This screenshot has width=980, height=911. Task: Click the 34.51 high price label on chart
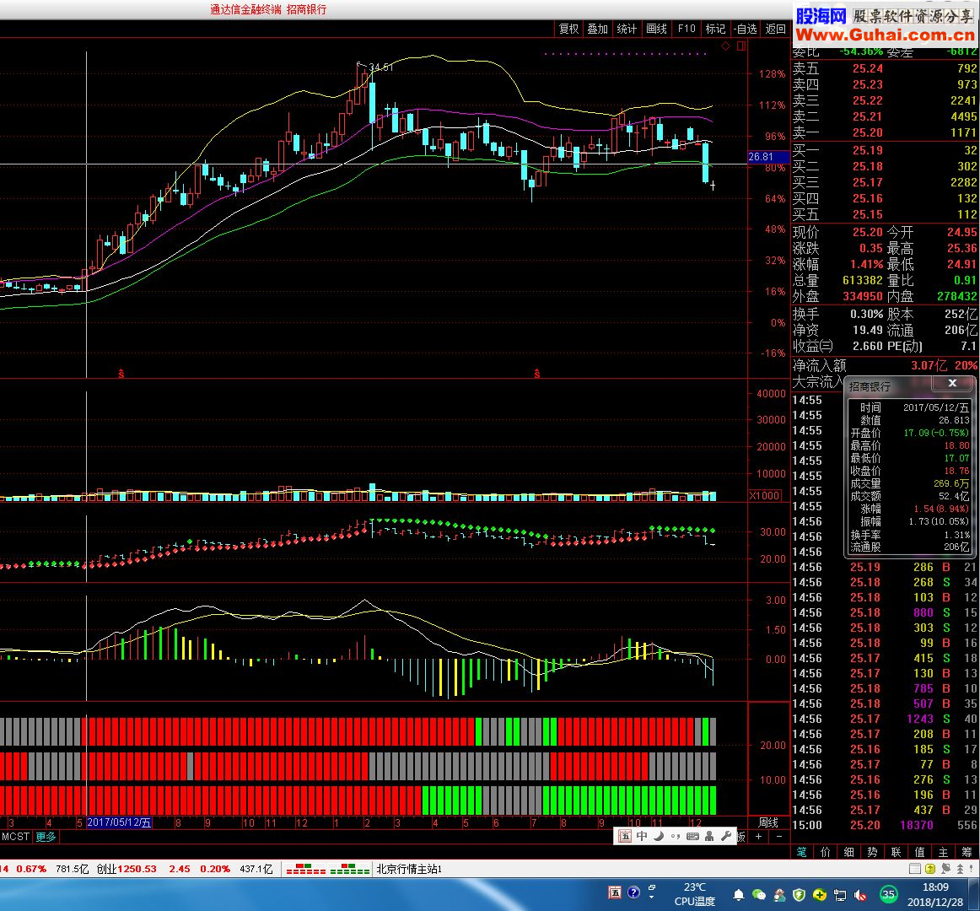pos(380,67)
